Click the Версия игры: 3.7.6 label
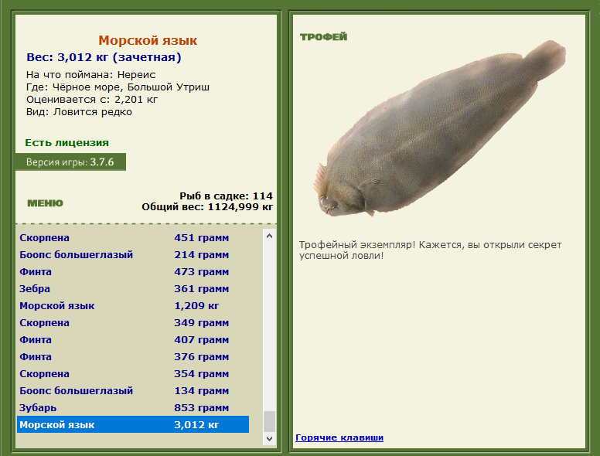This screenshot has height=456, width=600. click(70, 162)
